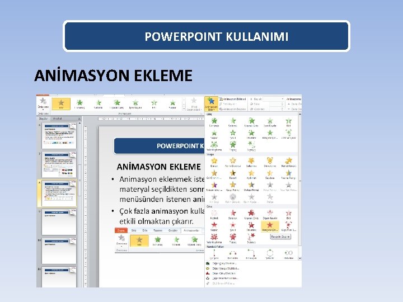Viewport: 403px width, 302px height.
Task: Click down arrow of animation dropdown scrollbar
Action: [x=299, y=258]
